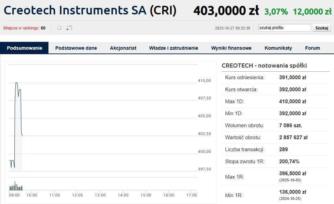
Task: View the Komunikaty tab
Action: pos(278,48)
